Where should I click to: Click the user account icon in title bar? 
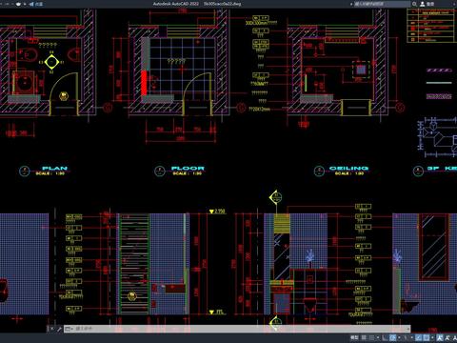point(423,4)
